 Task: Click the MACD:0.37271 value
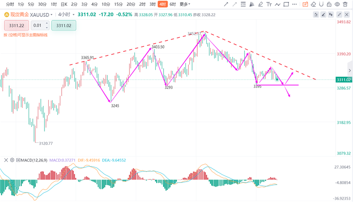(62, 160)
